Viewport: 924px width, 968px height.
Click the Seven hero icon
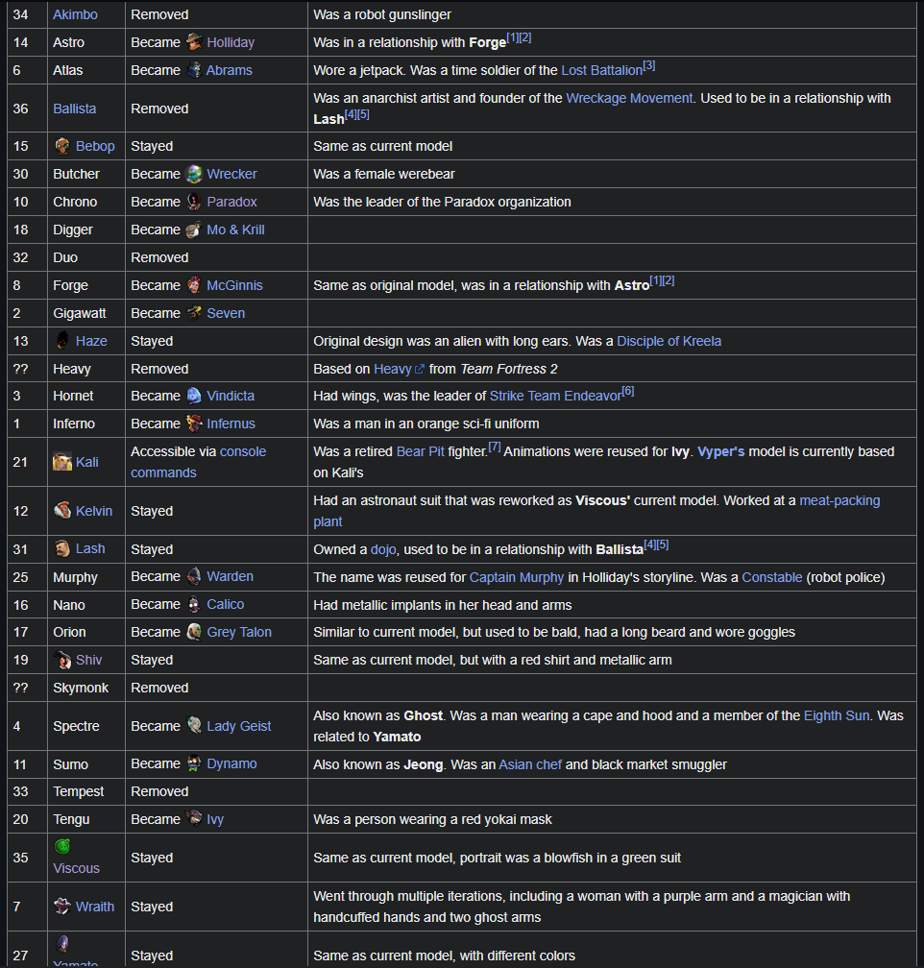point(195,313)
